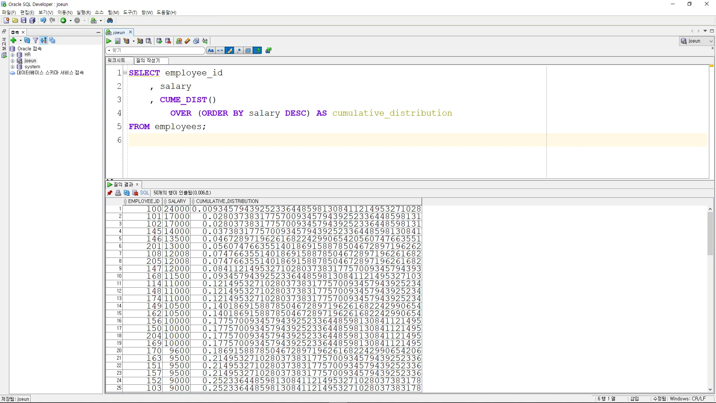The width and height of the screenshot is (716, 403).
Task: Open the joeun connection dropdown at top right
Action: pos(710,41)
